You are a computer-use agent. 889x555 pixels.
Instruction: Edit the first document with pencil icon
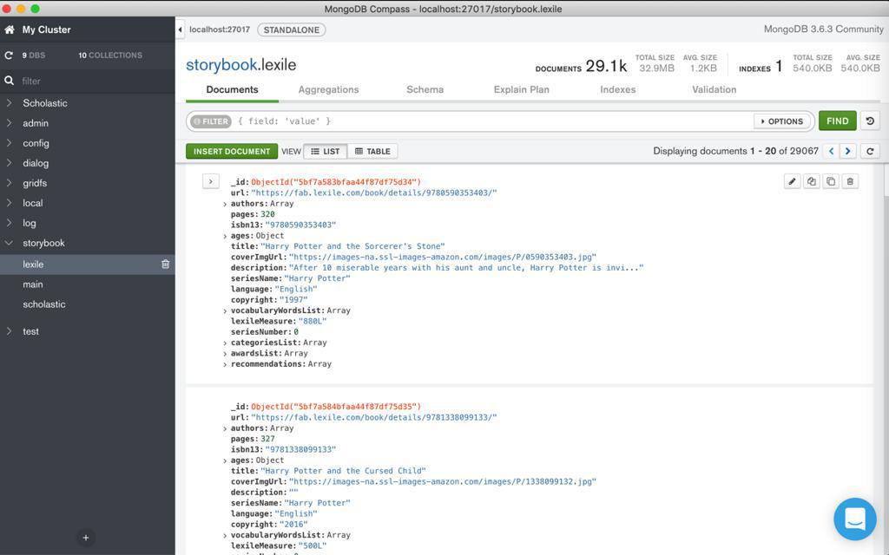click(792, 181)
